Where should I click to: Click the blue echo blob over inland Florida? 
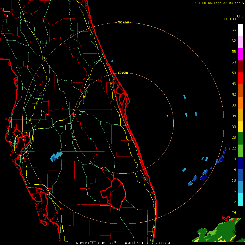[56, 157]
